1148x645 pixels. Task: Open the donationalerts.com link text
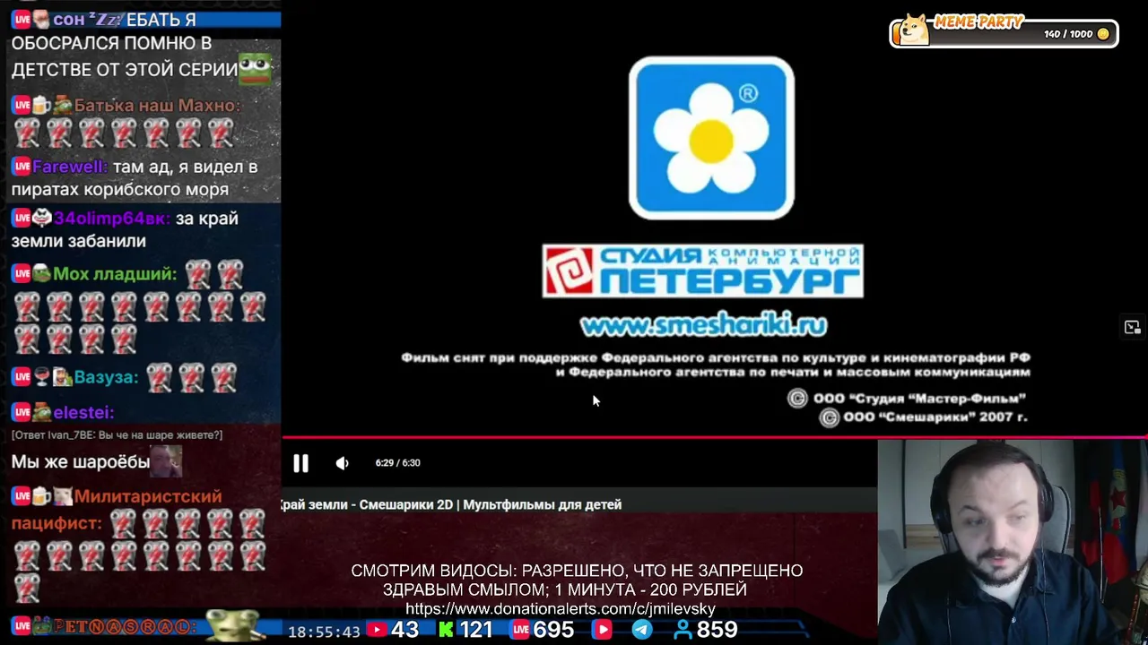560,609
